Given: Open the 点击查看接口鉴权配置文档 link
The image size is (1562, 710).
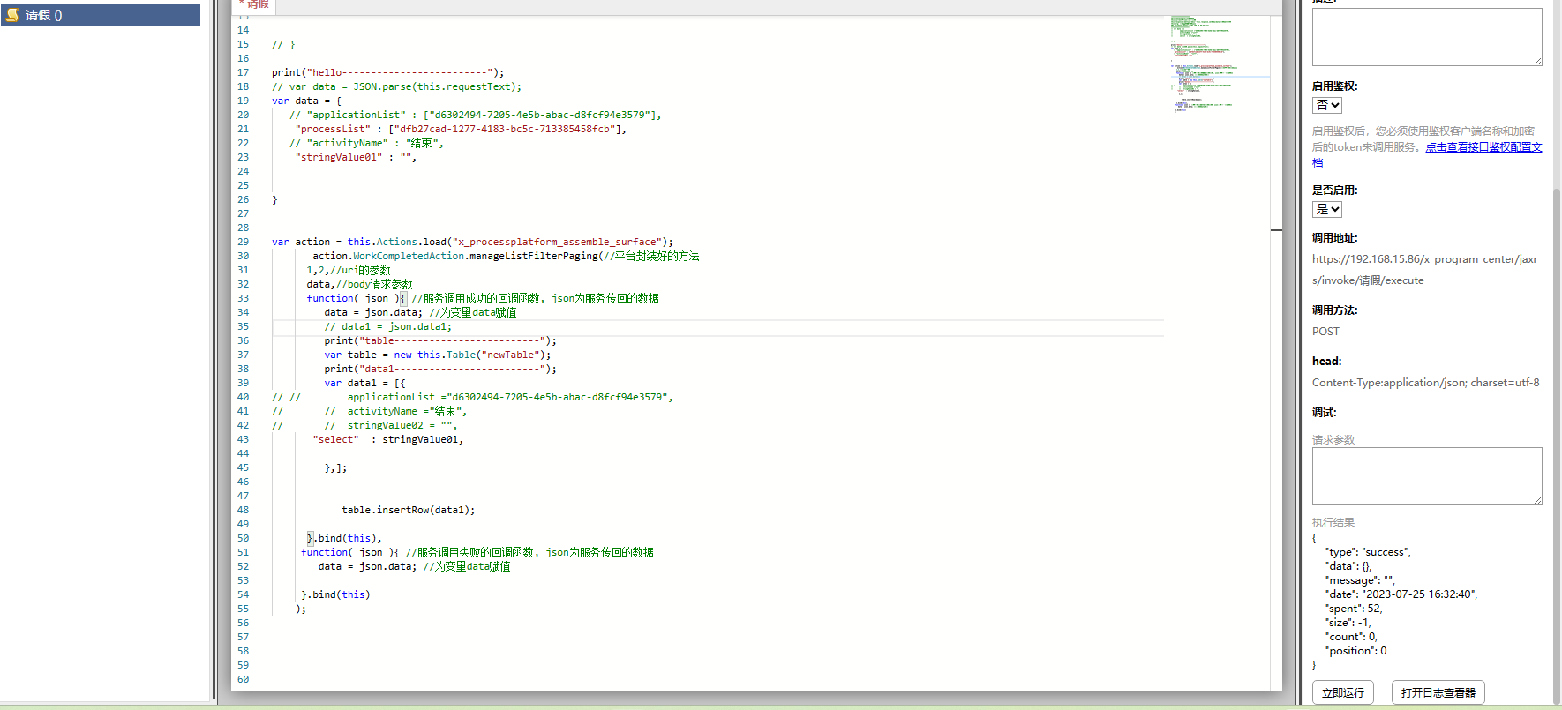Looking at the screenshot, I should coord(1483,147).
